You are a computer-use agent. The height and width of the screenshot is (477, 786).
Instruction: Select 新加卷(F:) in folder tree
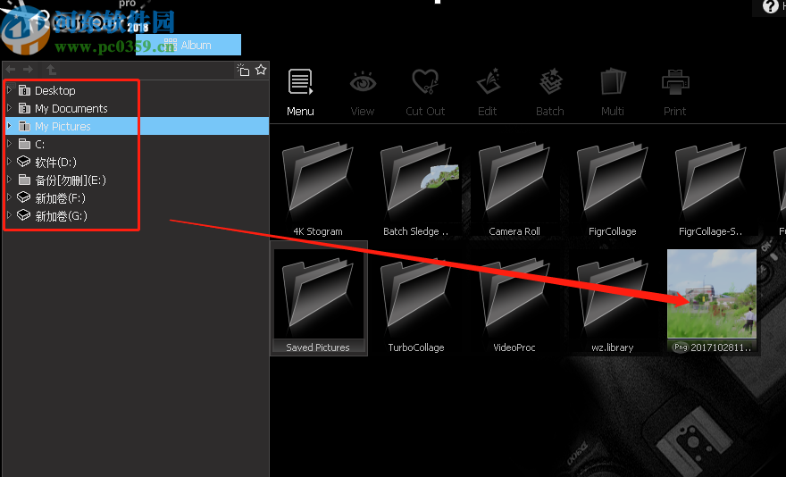tap(60, 197)
